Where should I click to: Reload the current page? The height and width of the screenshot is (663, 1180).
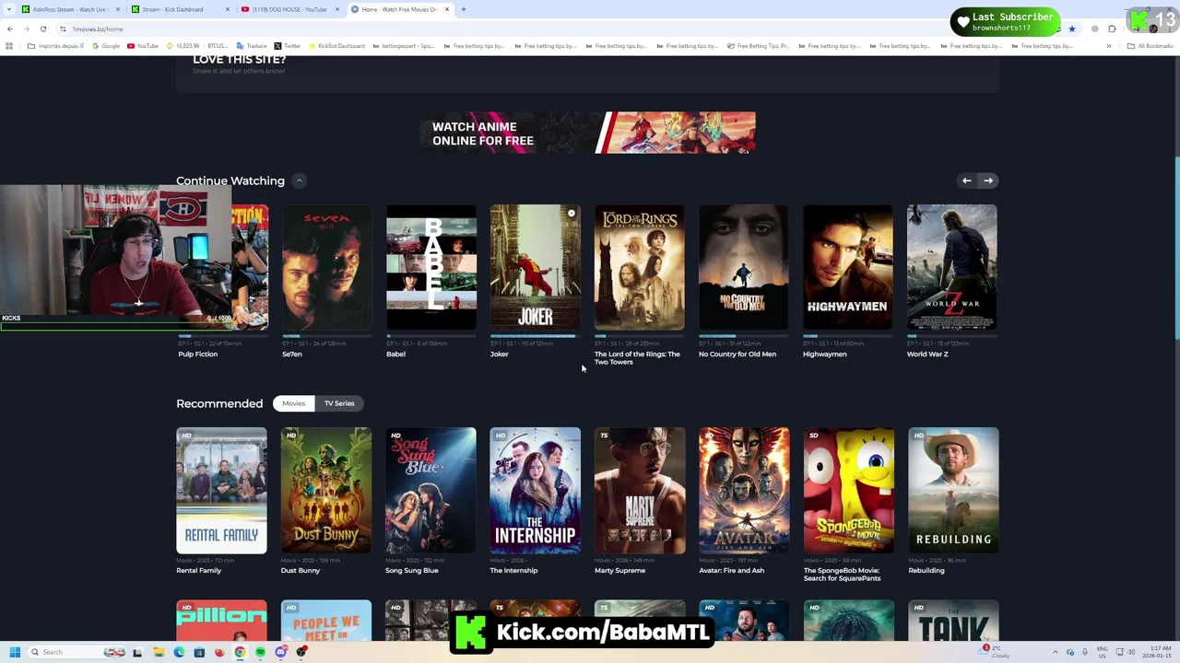pos(42,29)
